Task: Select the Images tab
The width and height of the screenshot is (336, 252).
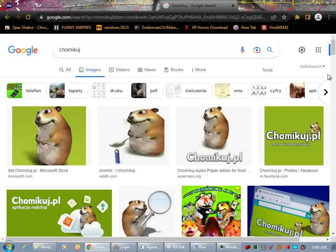Action: coord(90,70)
